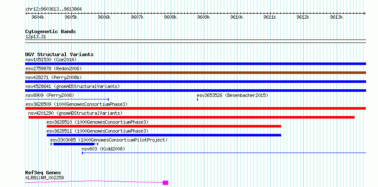Screen dimensions: 378x187
Task: Click the Cytogenetic Bands track title
Action: point(51,31)
